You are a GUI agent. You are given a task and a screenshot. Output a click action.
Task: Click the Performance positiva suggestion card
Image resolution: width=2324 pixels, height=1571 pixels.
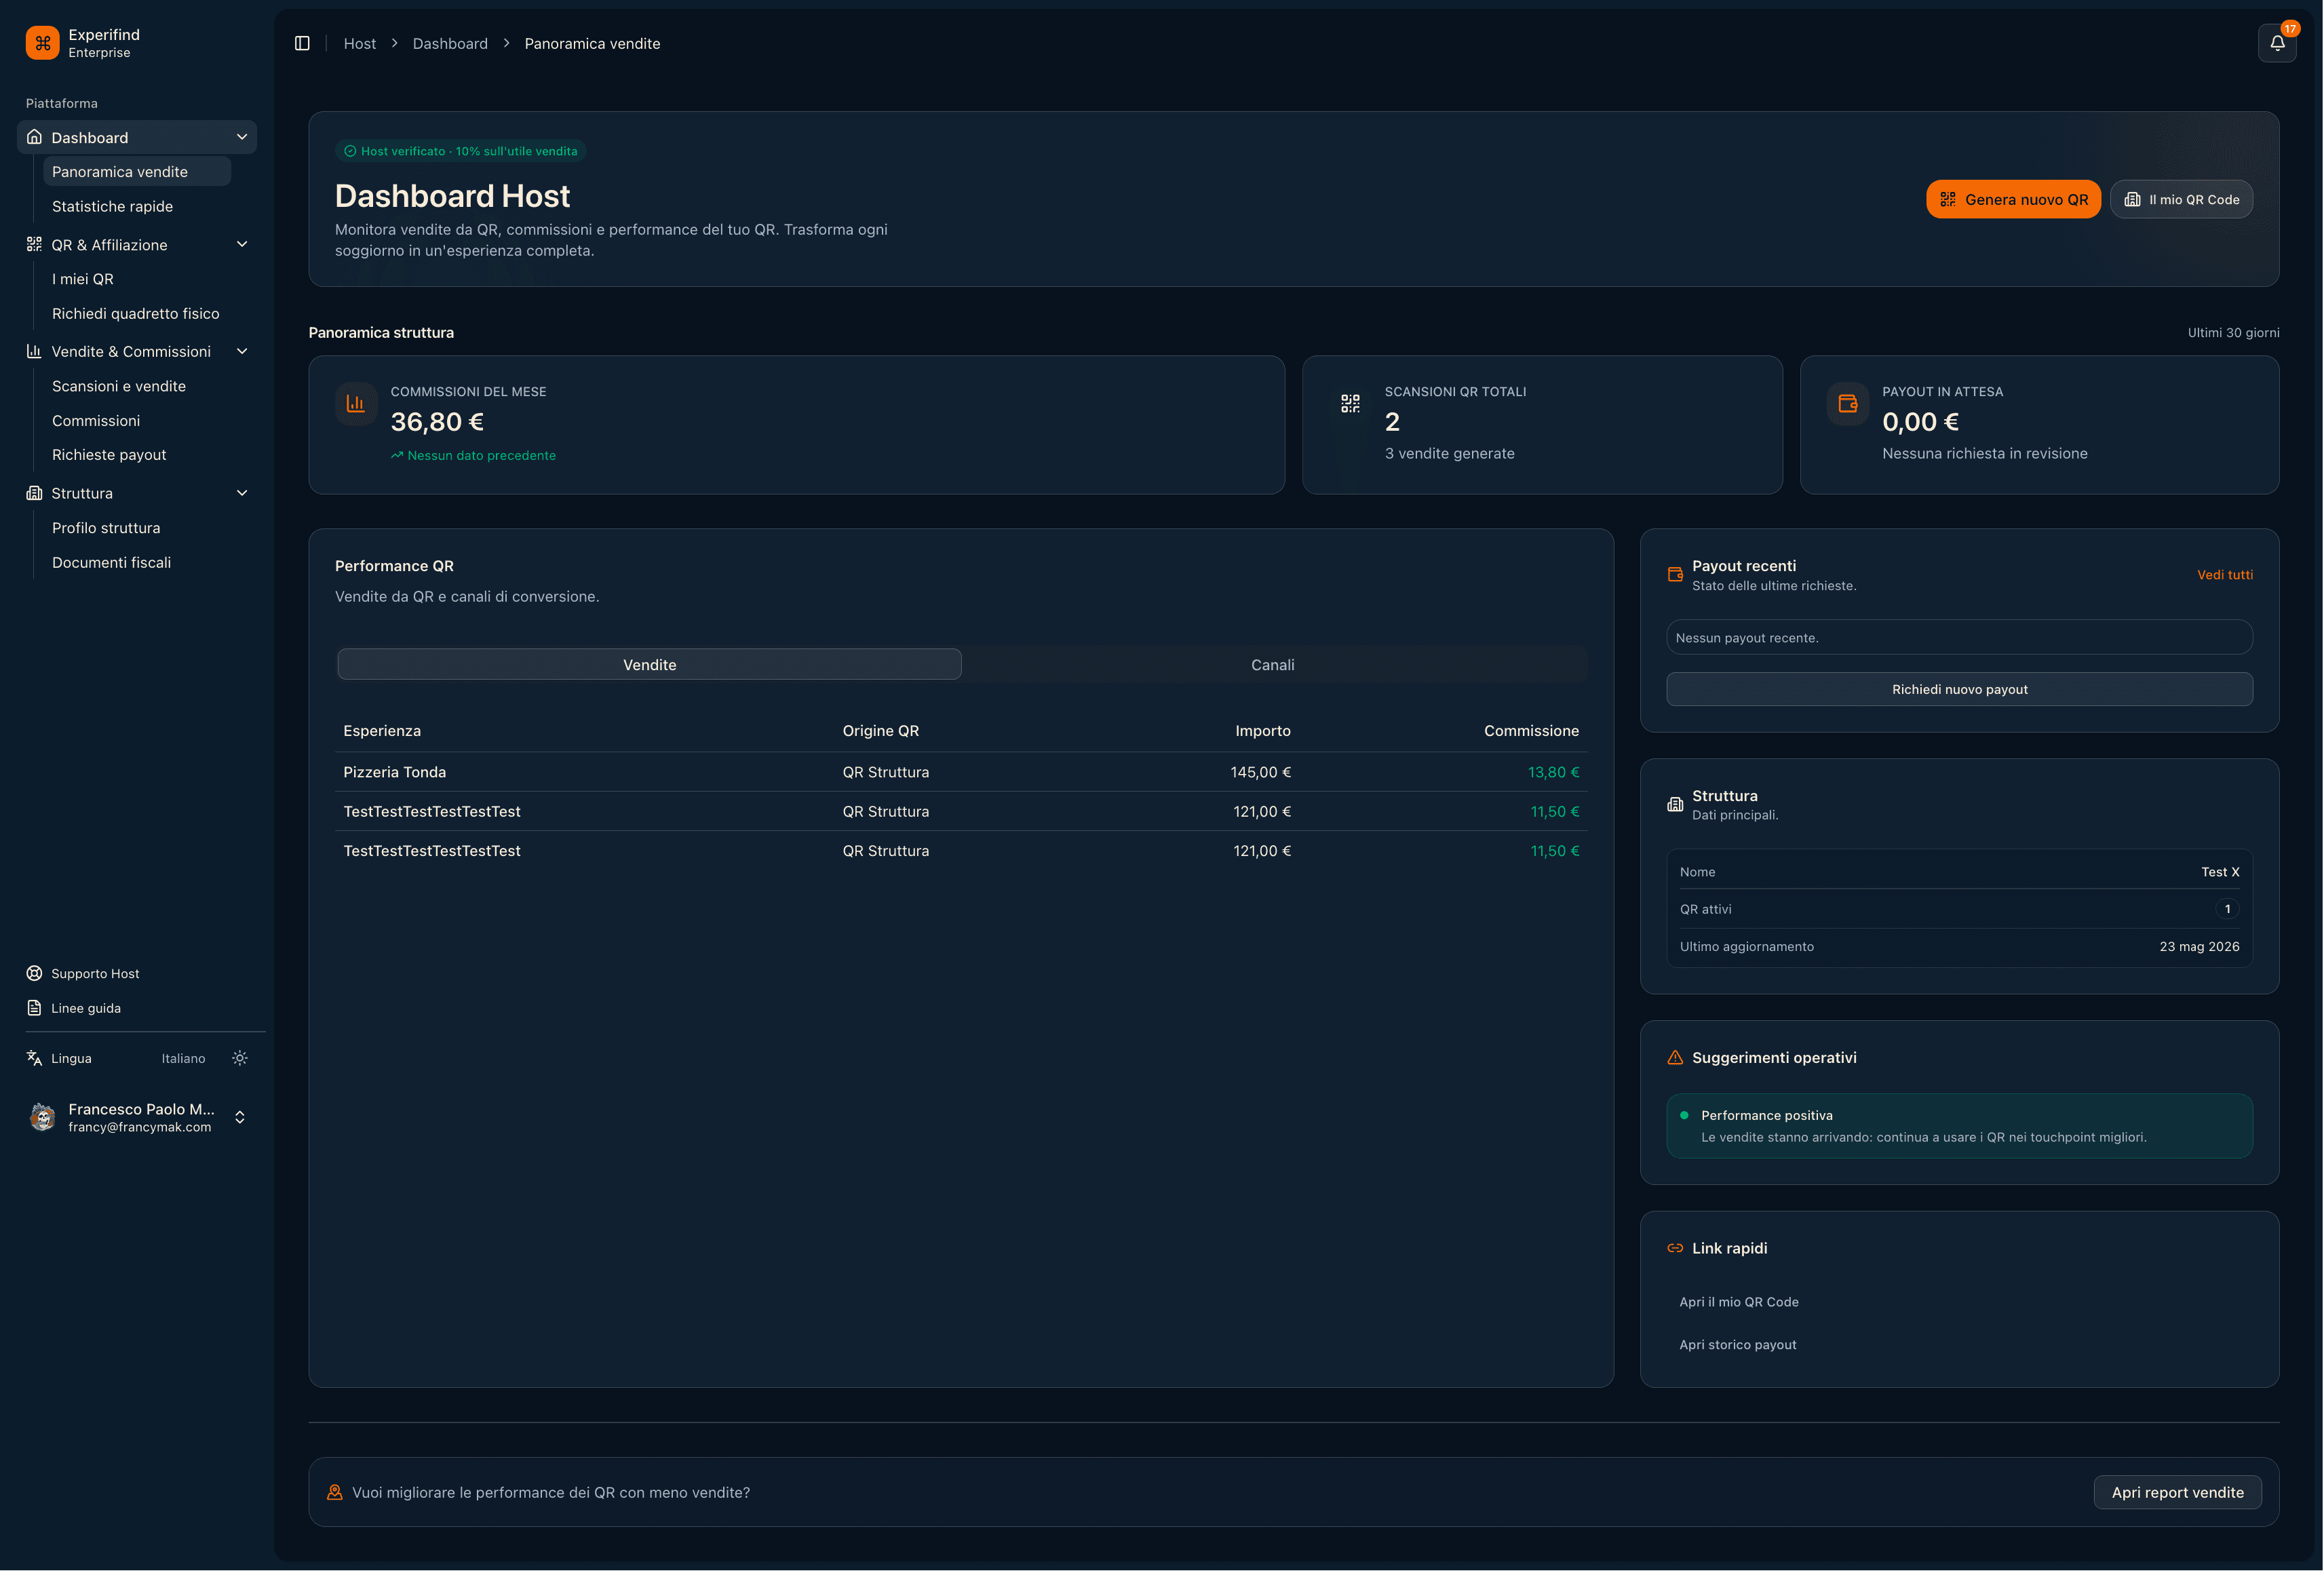click(x=1959, y=1126)
